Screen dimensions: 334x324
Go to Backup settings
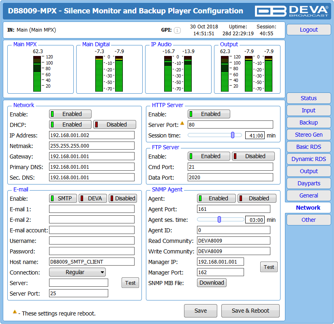click(x=308, y=122)
